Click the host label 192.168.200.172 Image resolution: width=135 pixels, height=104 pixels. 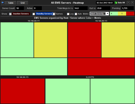[x=101, y=21]
